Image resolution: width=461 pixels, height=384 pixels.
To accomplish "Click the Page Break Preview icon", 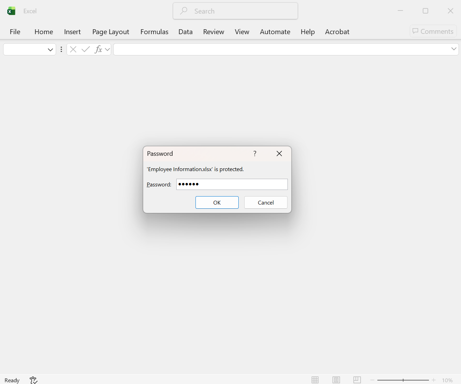I will 357,380.
